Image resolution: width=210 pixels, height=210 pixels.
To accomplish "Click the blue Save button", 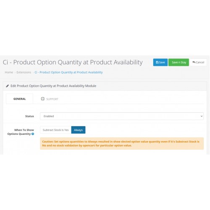I will point(160,62).
